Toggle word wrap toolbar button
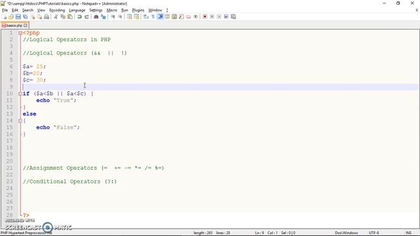 [146, 16]
